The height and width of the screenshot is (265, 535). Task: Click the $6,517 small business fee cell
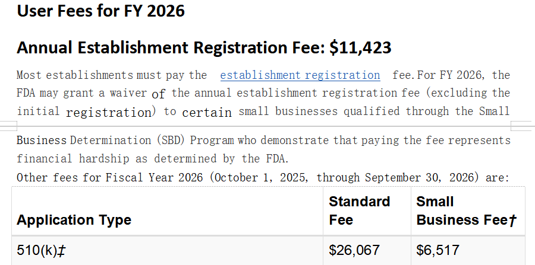click(x=468, y=250)
